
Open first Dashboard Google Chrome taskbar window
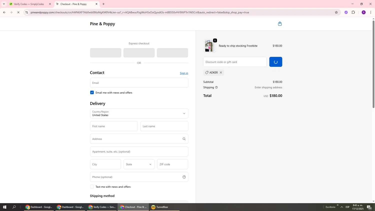click(x=39, y=207)
